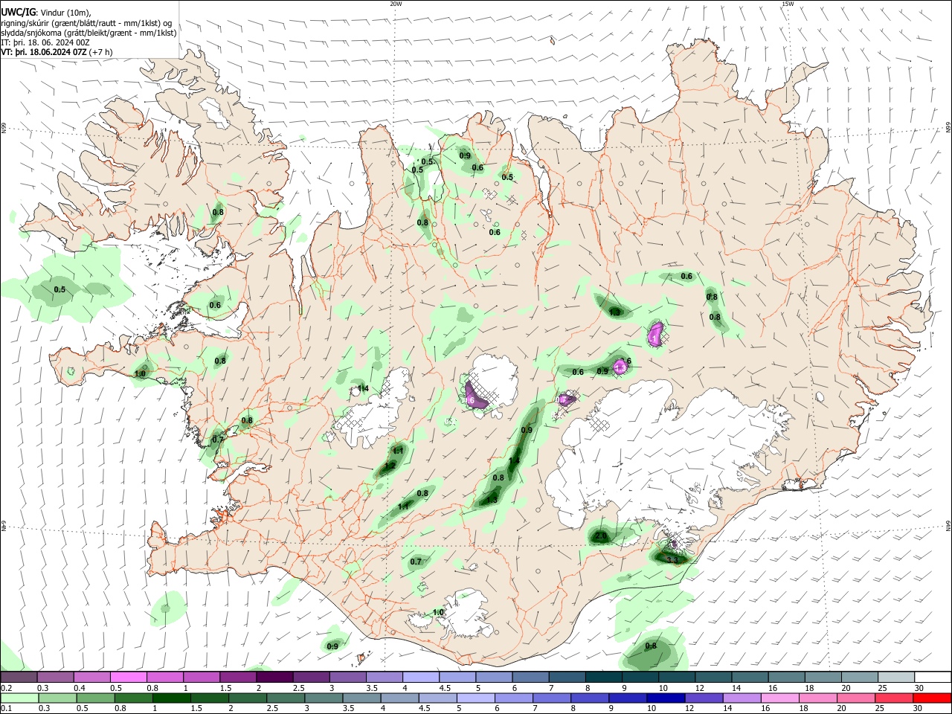Click the dark teal swatch starting at 8

point(605,677)
